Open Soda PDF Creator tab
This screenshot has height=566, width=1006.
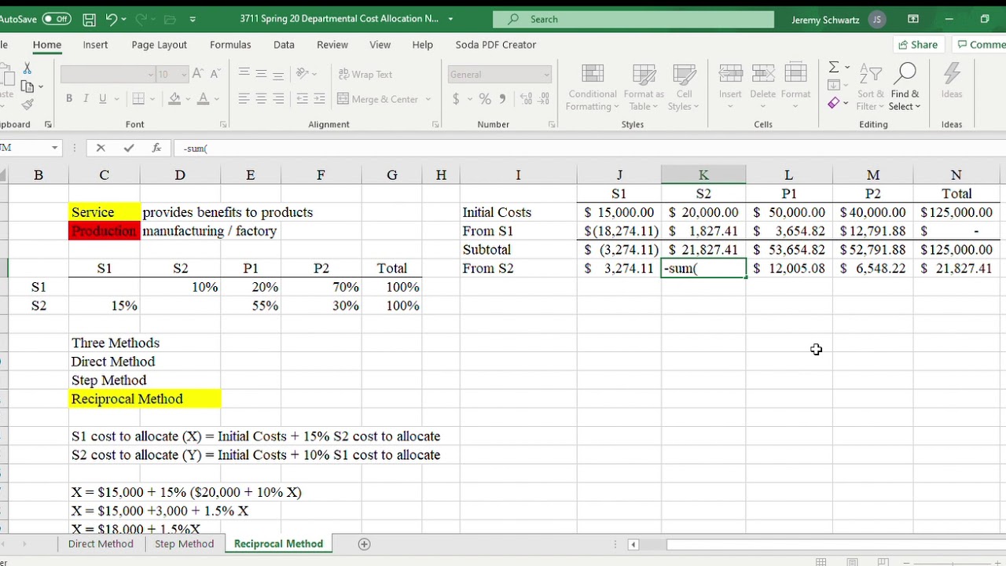[x=496, y=45]
